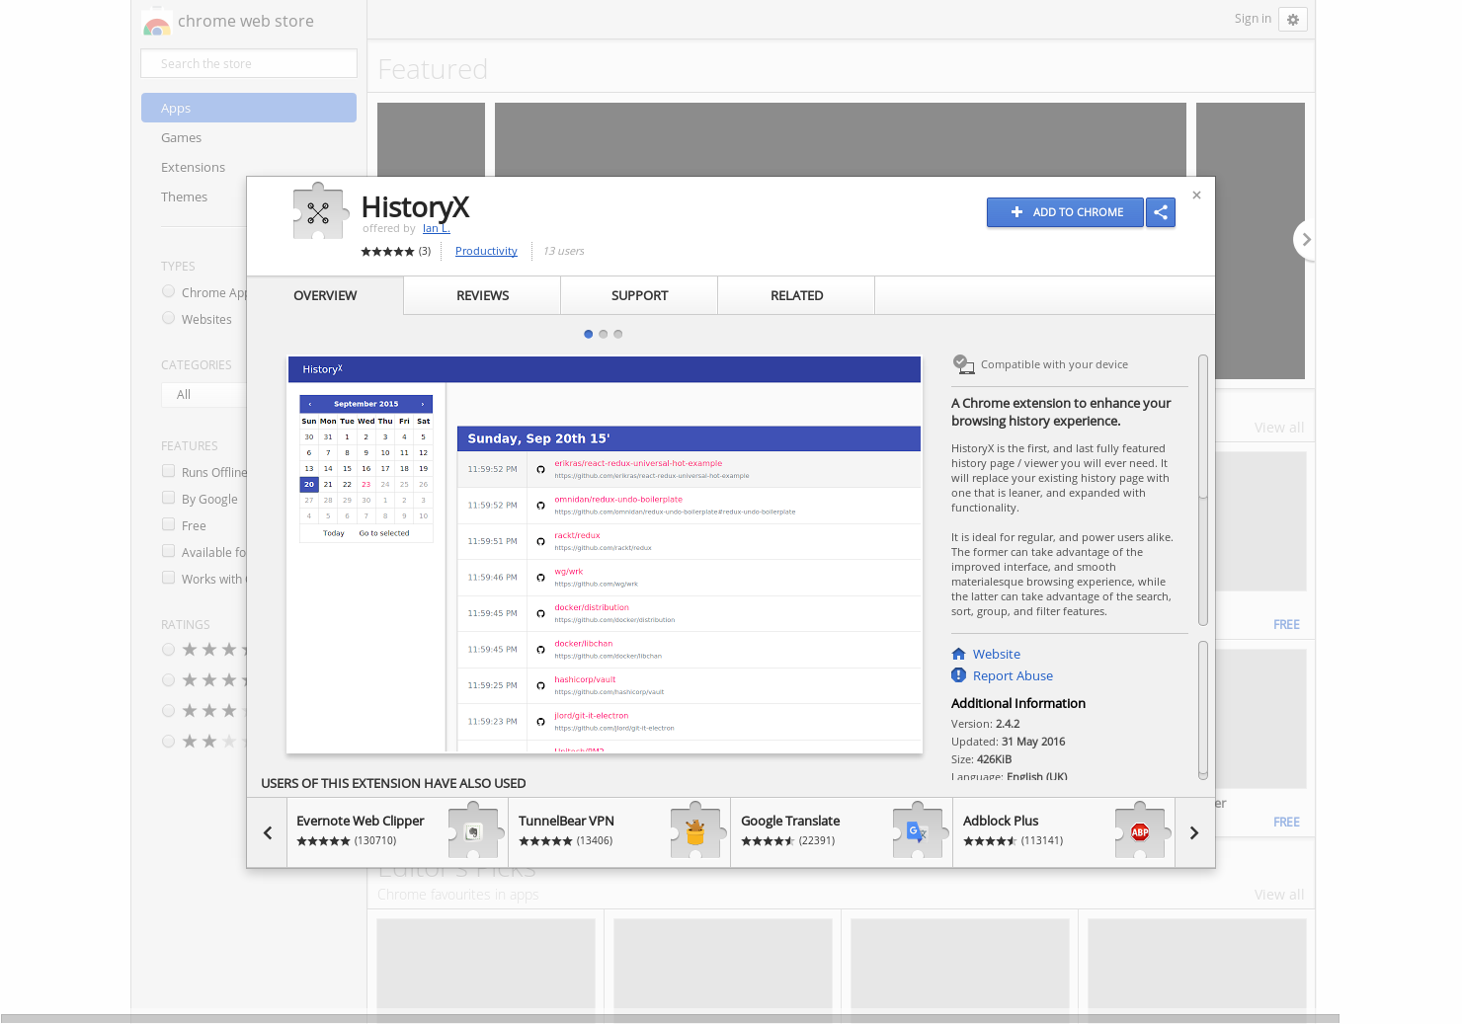
Task: Click View all beside Featured section
Action: (x=1278, y=428)
